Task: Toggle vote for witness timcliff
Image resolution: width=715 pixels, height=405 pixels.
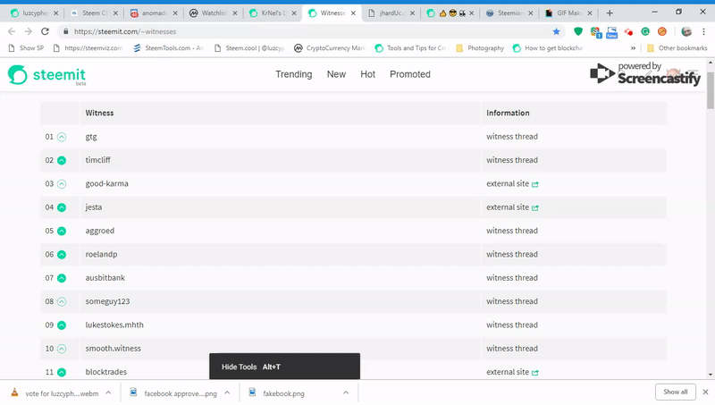Action: (62, 161)
